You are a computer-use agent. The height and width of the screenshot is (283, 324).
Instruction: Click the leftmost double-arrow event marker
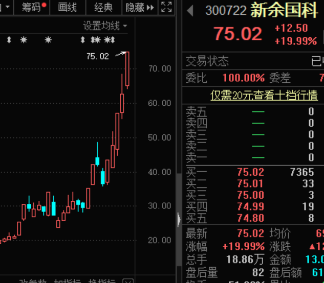(x=9, y=40)
